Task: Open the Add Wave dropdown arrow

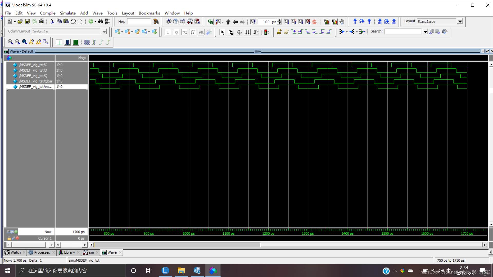Action: click(x=122, y=32)
